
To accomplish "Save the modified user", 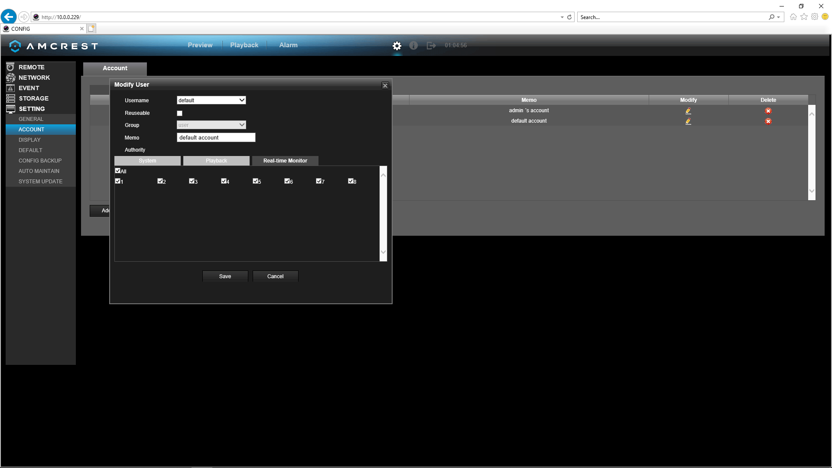I will [225, 276].
